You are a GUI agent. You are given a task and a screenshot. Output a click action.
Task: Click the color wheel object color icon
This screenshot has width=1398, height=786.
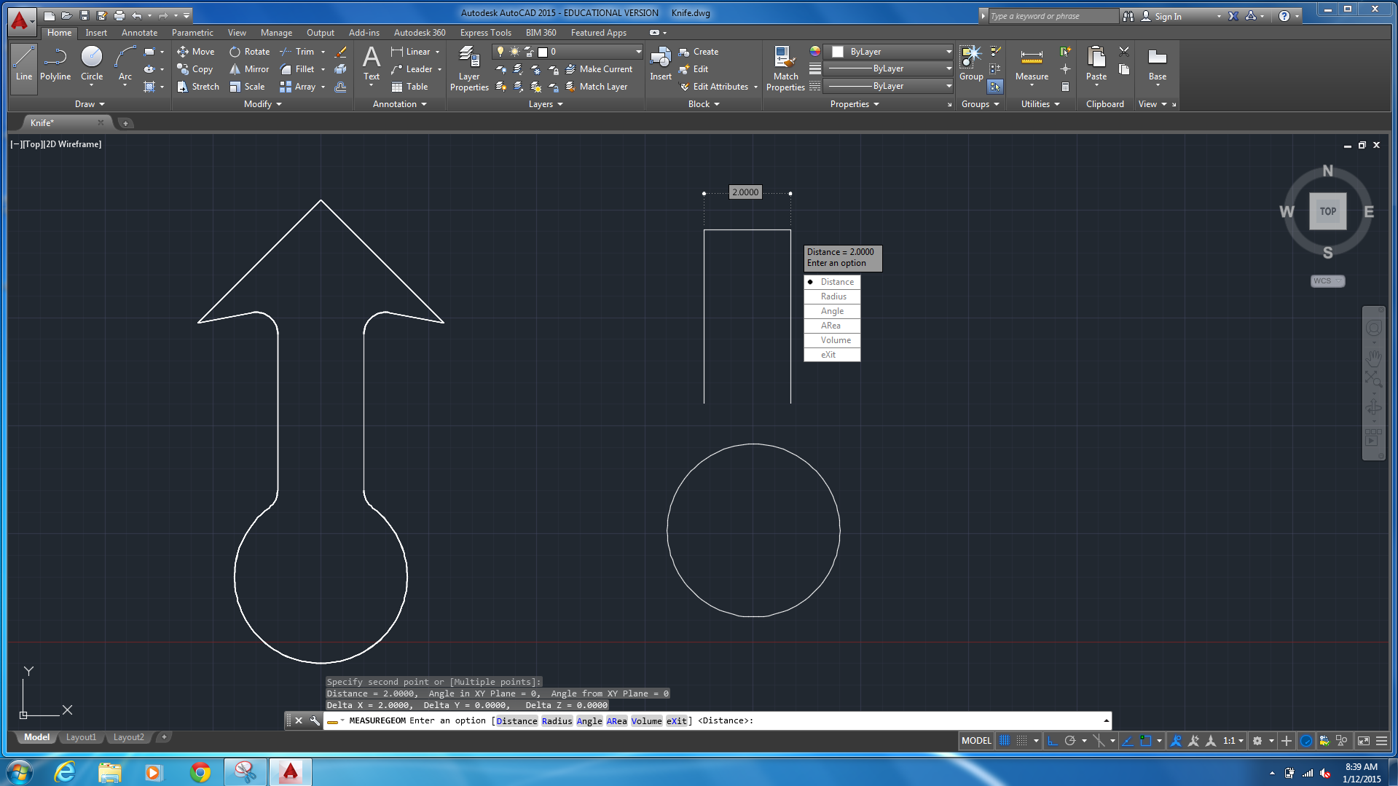(814, 52)
